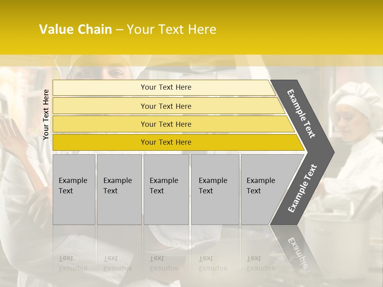Select the darkest bottom yellow bar
This screenshot has width=383, height=287.
click(x=166, y=142)
